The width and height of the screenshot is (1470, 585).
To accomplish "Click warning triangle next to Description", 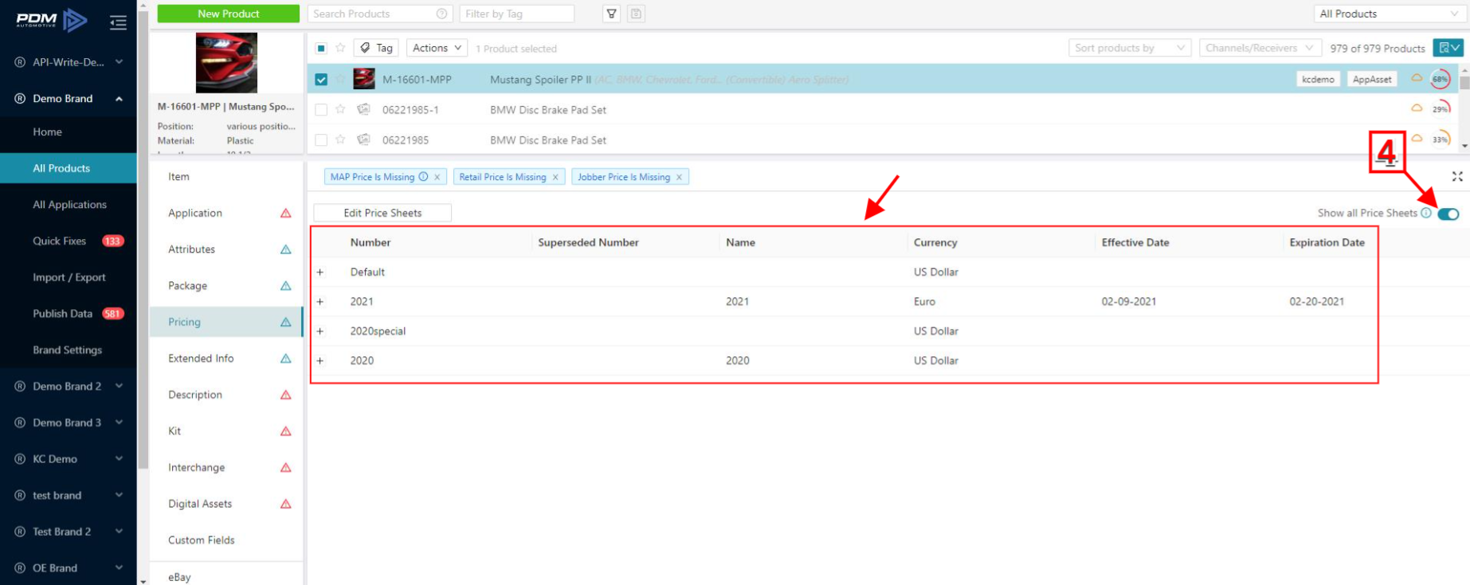I will coord(286,395).
